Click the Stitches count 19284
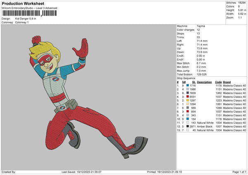This screenshot has height=175, width=248. [242, 2]
